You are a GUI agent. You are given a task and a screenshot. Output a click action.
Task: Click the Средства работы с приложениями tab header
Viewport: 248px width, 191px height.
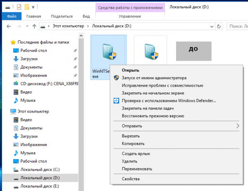click(x=130, y=7)
